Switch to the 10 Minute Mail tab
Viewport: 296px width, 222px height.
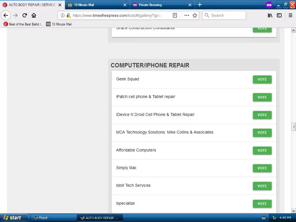[97, 5]
